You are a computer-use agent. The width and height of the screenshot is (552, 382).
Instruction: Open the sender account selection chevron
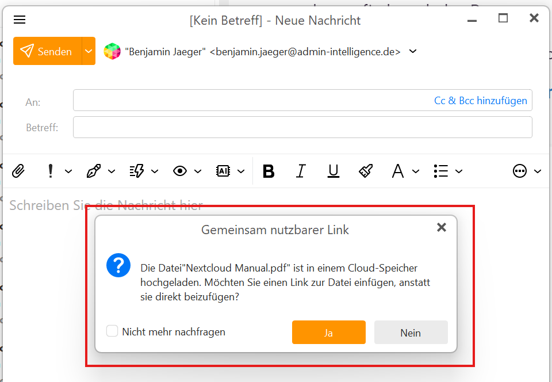pos(413,51)
